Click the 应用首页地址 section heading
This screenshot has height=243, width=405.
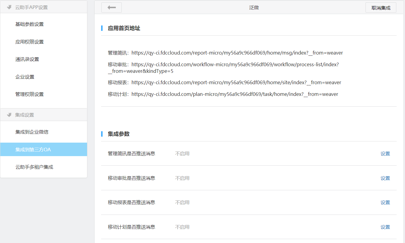click(x=124, y=28)
